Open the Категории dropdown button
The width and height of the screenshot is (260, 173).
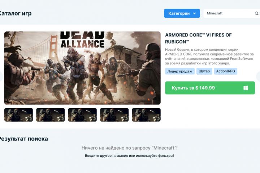click(182, 13)
